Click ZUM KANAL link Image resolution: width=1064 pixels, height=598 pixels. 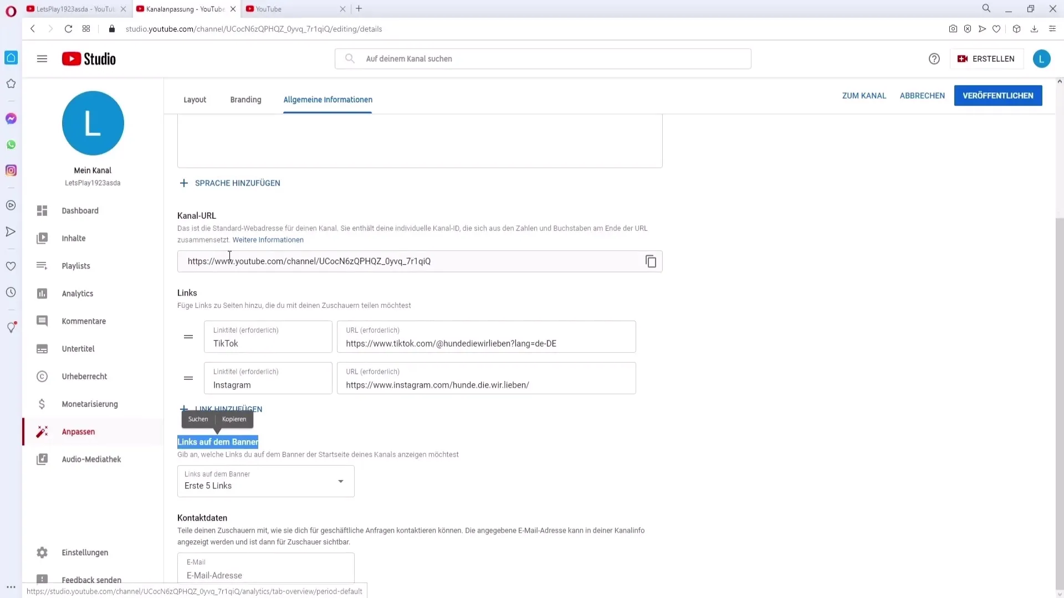click(864, 96)
